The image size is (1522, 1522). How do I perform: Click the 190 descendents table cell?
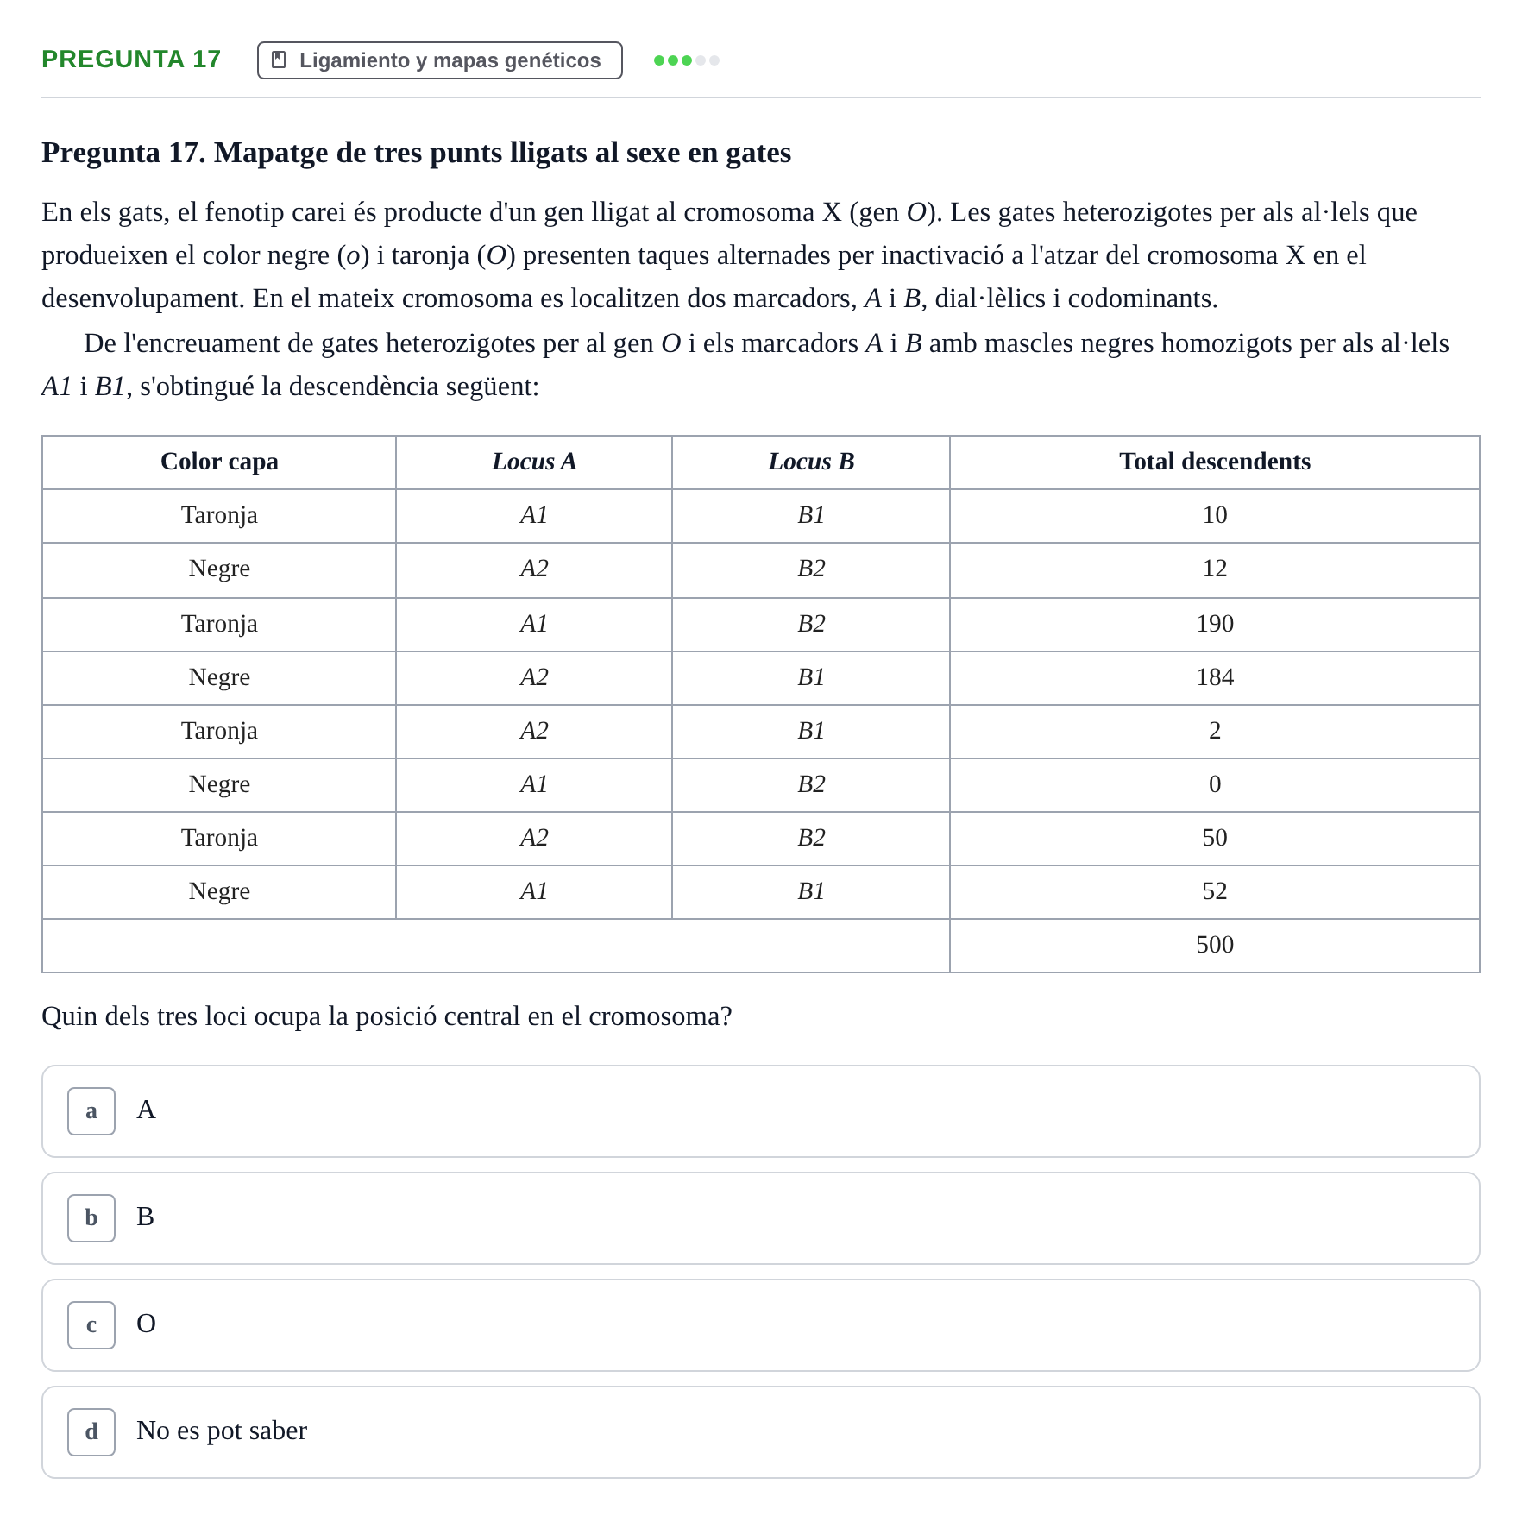tap(1215, 625)
